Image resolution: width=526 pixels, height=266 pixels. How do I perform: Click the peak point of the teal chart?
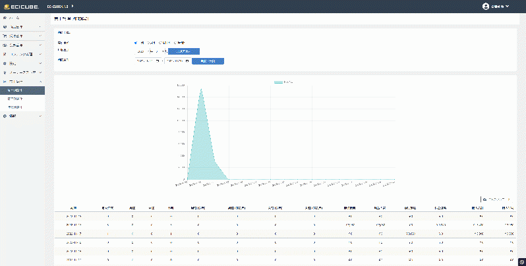coord(201,89)
